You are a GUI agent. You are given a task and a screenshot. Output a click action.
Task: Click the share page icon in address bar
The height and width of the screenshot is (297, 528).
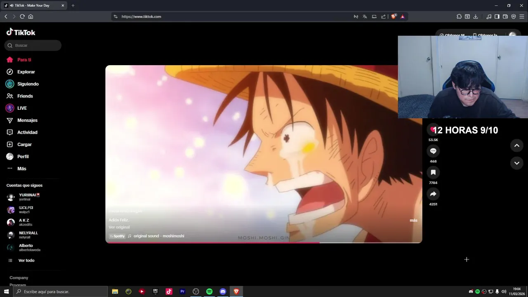point(383,16)
